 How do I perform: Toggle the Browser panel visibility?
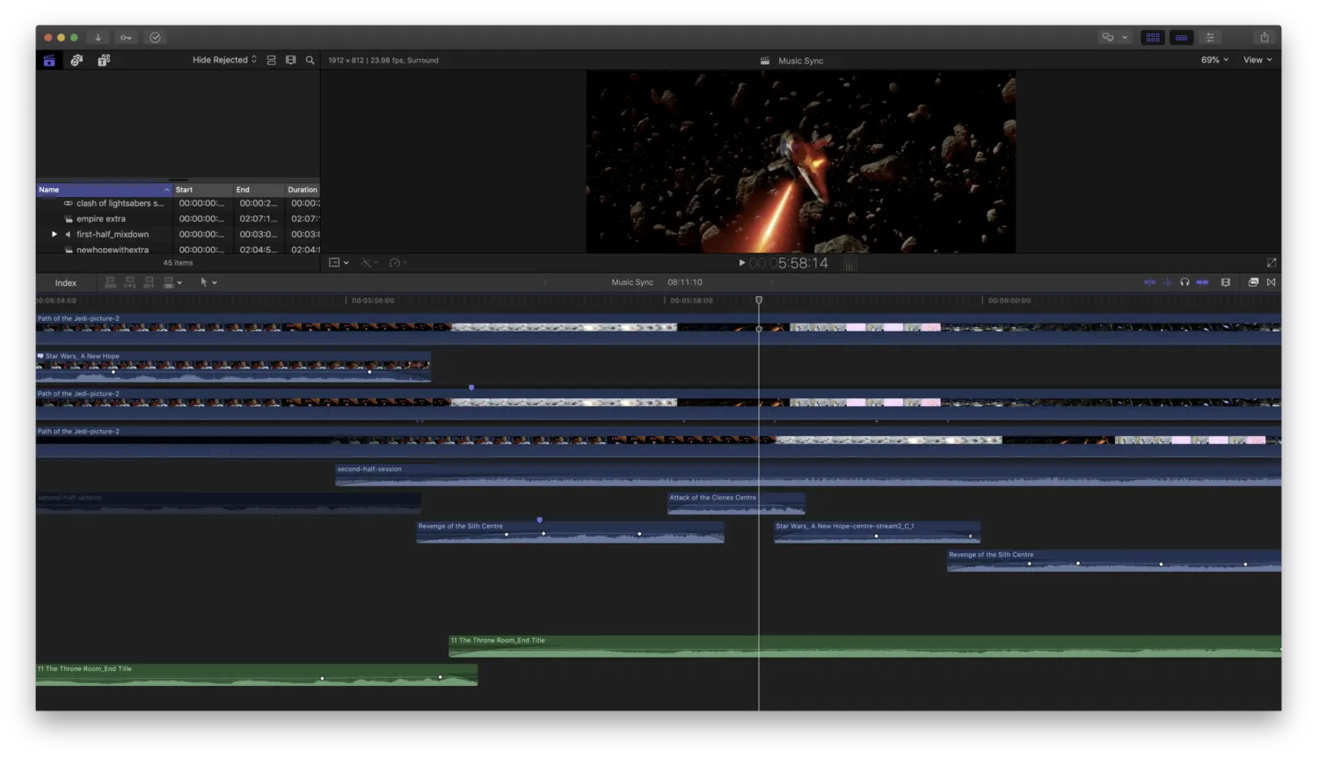1153,38
